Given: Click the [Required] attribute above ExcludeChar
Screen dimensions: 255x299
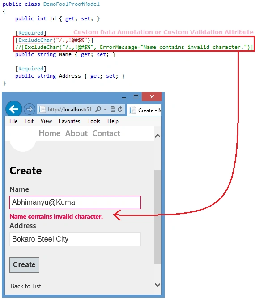Looking at the screenshot, I should [x=31, y=33].
